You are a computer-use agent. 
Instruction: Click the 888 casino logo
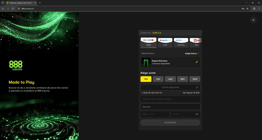[15, 65]
